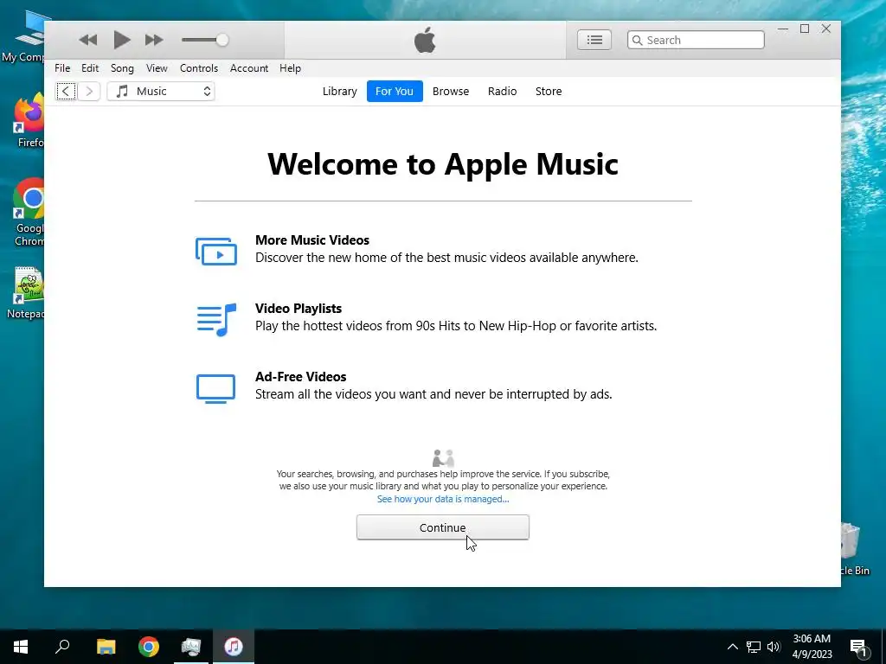This screenshot has width=886, height=664.
Task: Expand the Music media type dropdown
Action: [161, 91]
